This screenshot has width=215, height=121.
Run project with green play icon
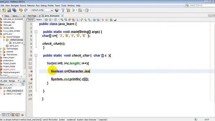[x=74, y=10]
